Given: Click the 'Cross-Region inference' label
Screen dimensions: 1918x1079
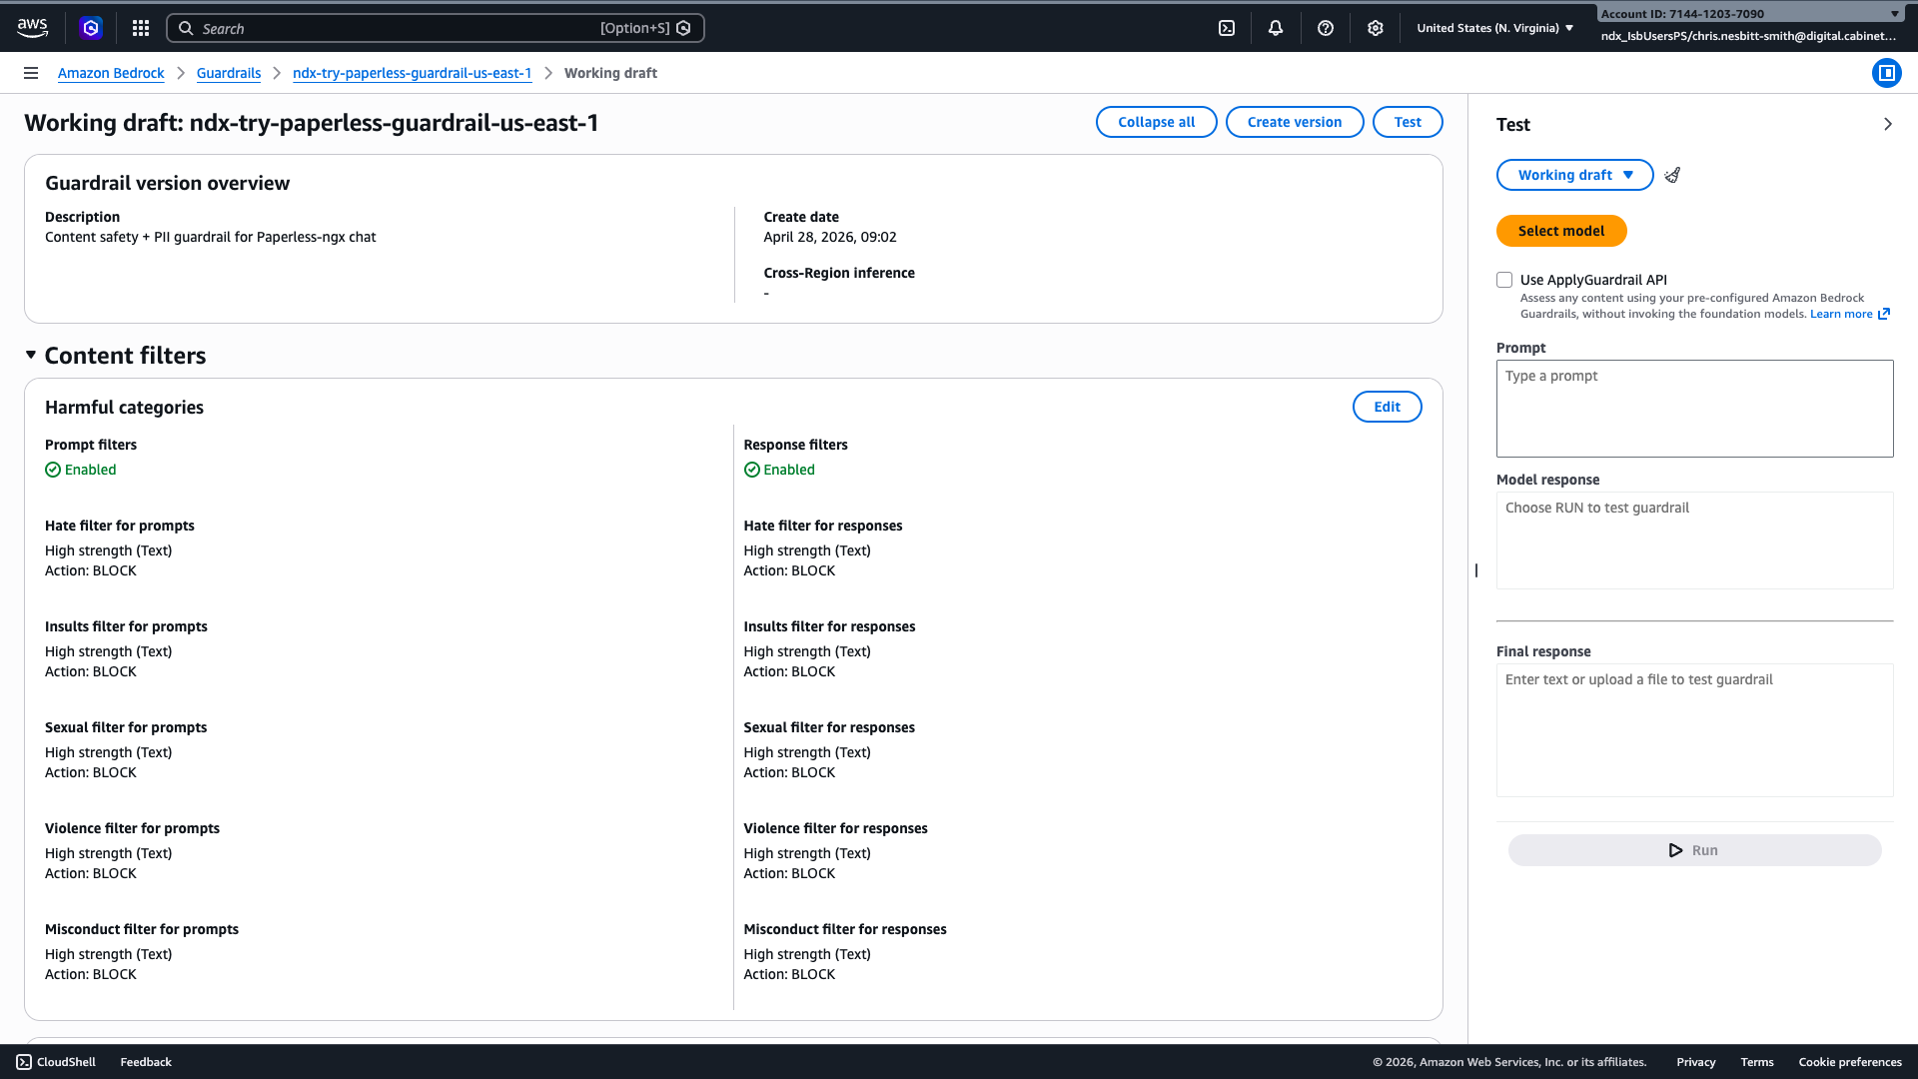Looking at the screenshot, I should click(839, 273).
